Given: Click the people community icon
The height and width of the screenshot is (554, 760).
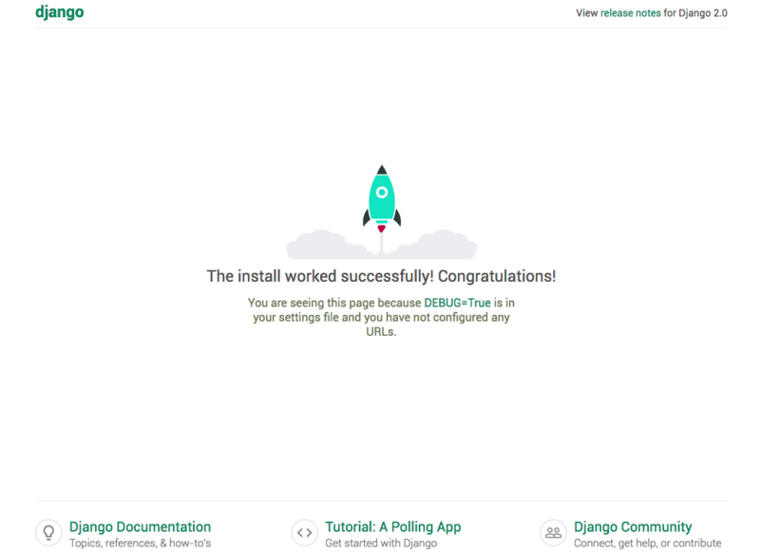Looking at the screenshot, I should [x=553, y=533].
